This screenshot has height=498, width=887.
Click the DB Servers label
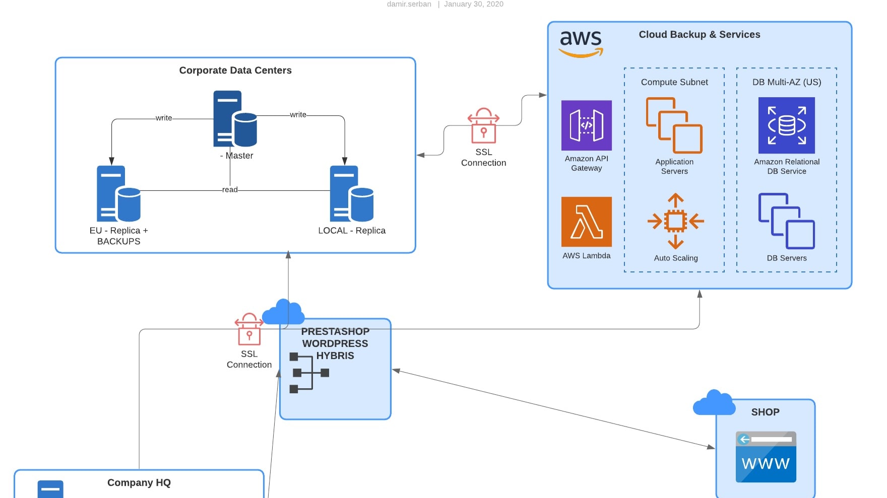click(x=787, y=258)
